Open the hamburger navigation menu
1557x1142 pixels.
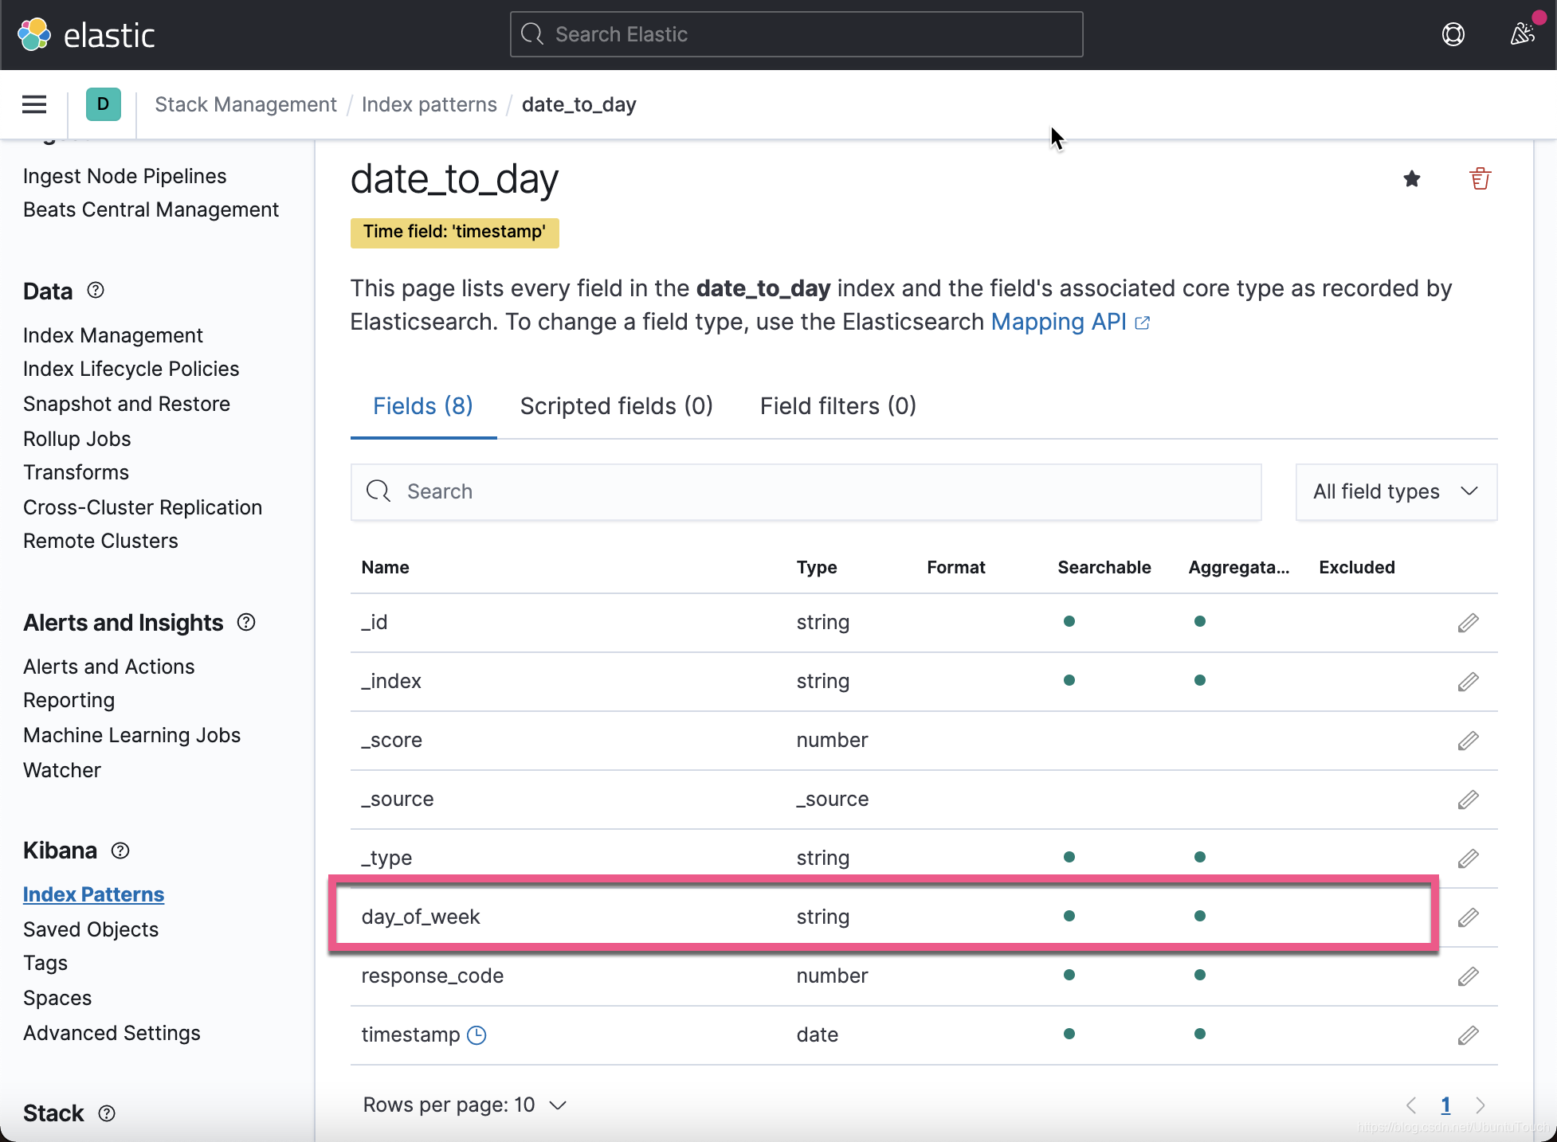point(33,104)
